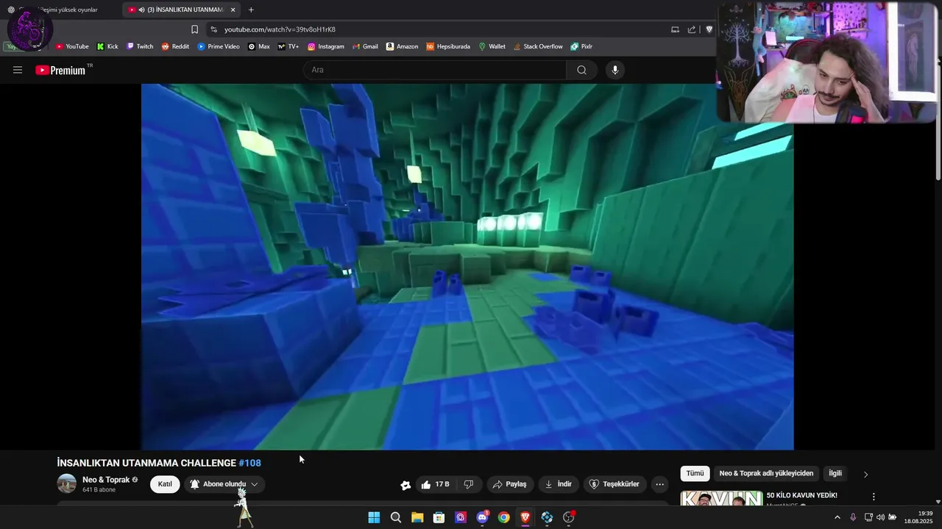Viewport: 942px width, 529px height.
Task: Open the taskbar volume icon
Action: tap(880, 517)
